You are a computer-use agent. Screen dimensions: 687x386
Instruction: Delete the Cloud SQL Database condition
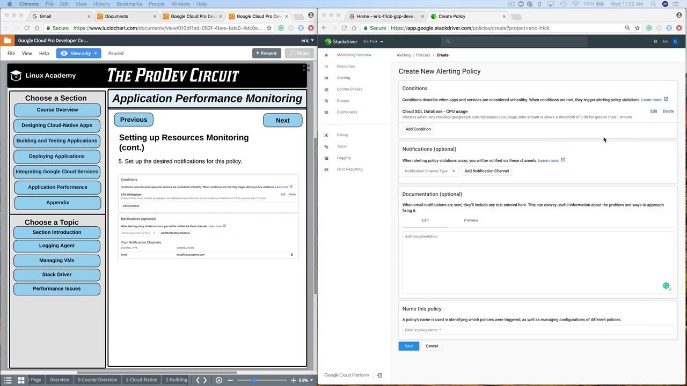[x=668, y=112]
